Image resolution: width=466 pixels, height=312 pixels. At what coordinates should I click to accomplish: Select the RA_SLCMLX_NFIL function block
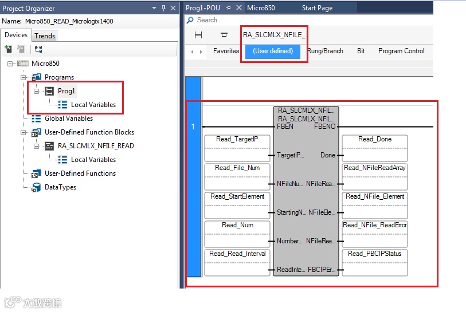306,191
